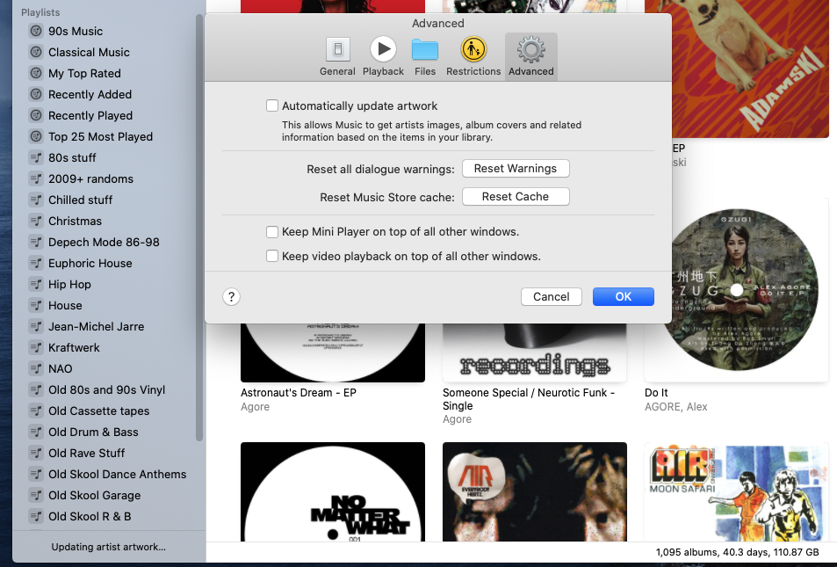Open the Files preferences tab

(425, 56)
